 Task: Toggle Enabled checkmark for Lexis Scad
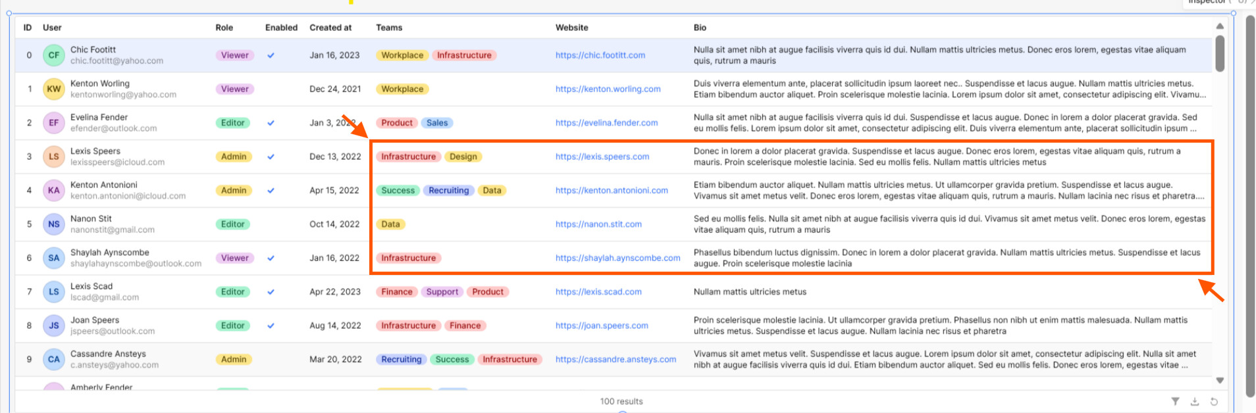(271, 292)
